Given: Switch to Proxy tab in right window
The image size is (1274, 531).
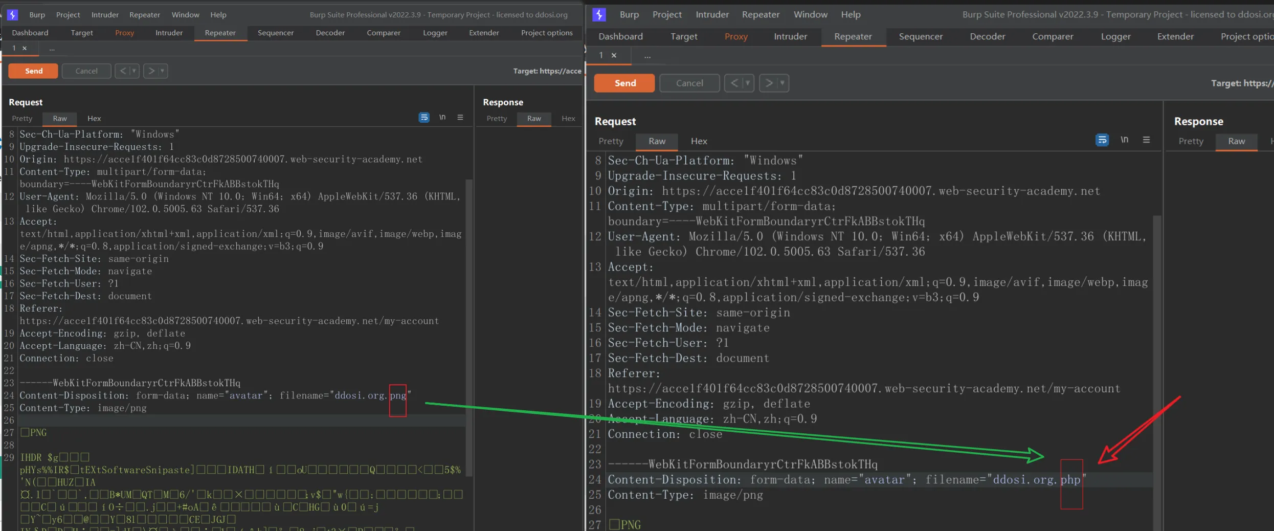Looking at the screenshot, I should 736,36.
